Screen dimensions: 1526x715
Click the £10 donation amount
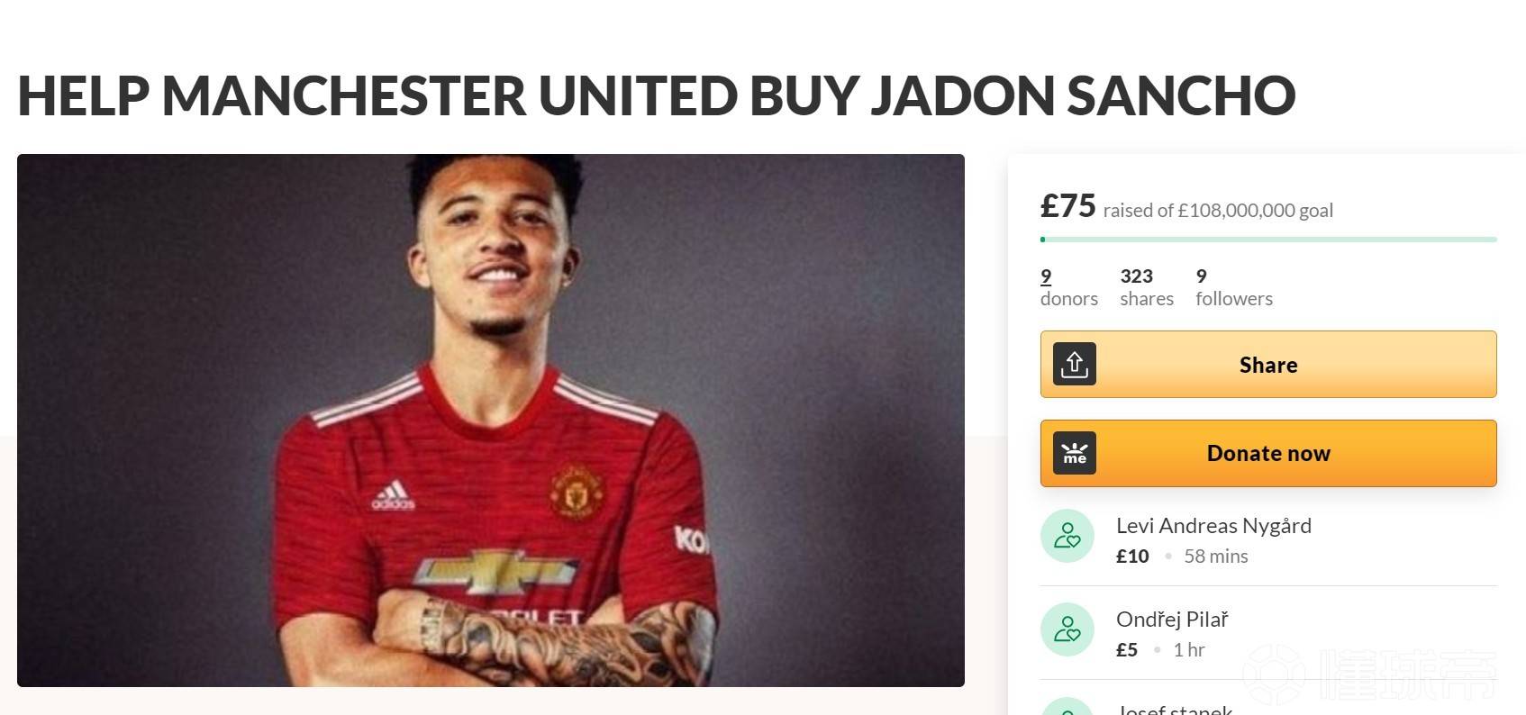pyautogui.click(x=1132, y=557)
